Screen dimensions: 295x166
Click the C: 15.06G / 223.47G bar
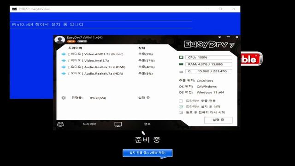tap(209, 71)
